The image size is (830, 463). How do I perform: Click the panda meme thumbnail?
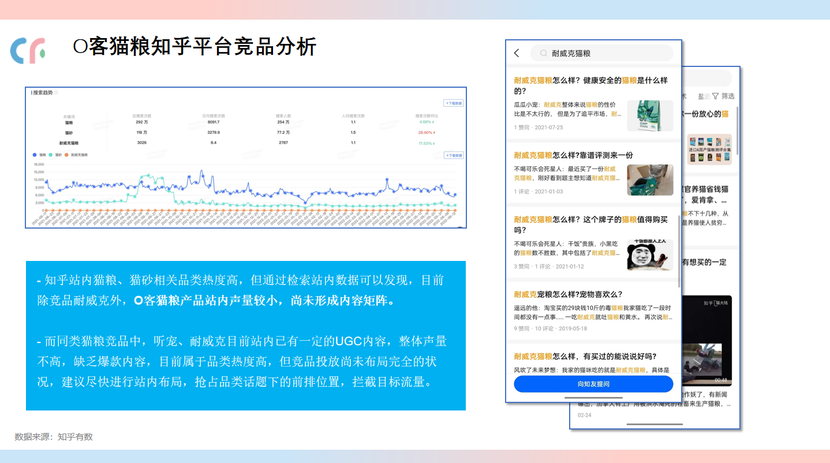650,255
